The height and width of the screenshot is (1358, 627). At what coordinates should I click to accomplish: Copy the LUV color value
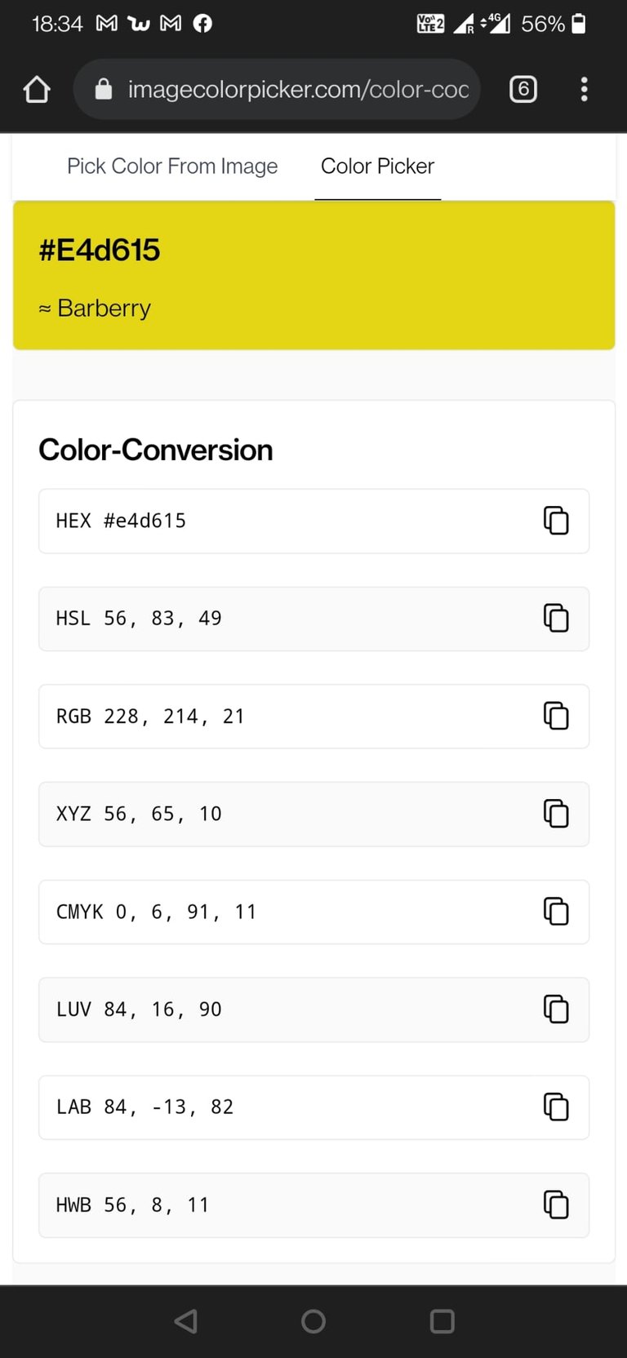coord(556,1010)
